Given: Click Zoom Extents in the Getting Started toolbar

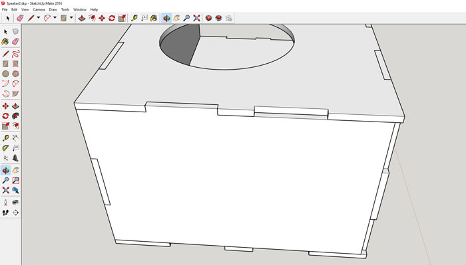Looking at the screenshot, I should click(196, 18).
